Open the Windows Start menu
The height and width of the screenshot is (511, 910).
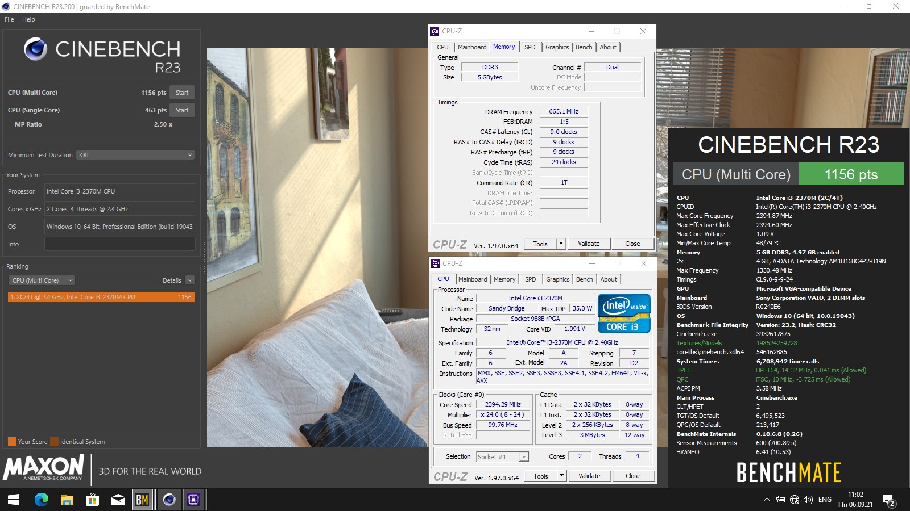click(14, 500)
